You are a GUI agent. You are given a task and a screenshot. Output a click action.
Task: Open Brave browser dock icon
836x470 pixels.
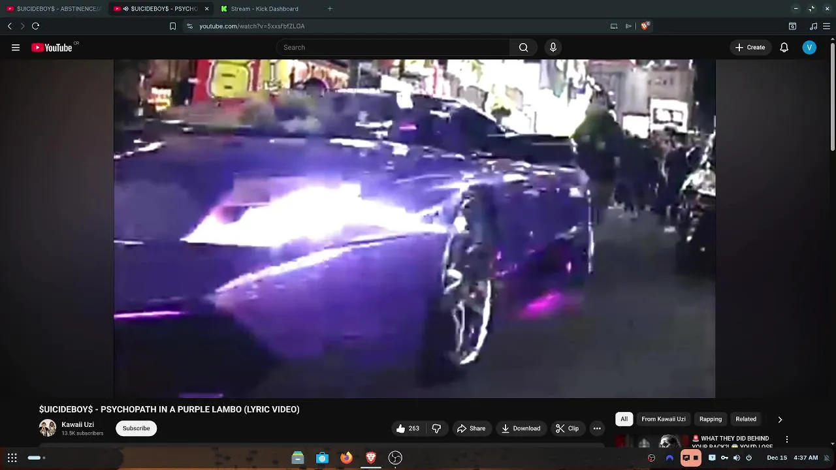click(371, 458)
